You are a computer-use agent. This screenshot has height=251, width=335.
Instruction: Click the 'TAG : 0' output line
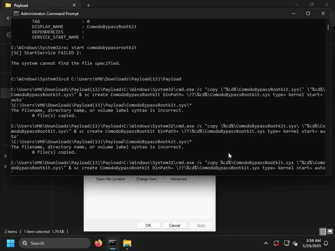tap(61, 21)
